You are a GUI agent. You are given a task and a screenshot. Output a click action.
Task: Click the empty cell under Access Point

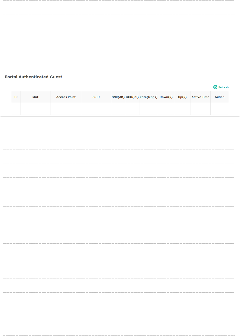click(66, 109)
